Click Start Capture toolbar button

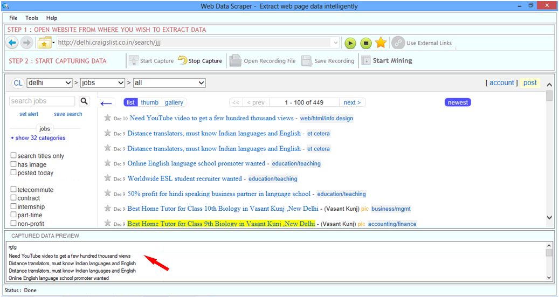(x=151, y=60)
